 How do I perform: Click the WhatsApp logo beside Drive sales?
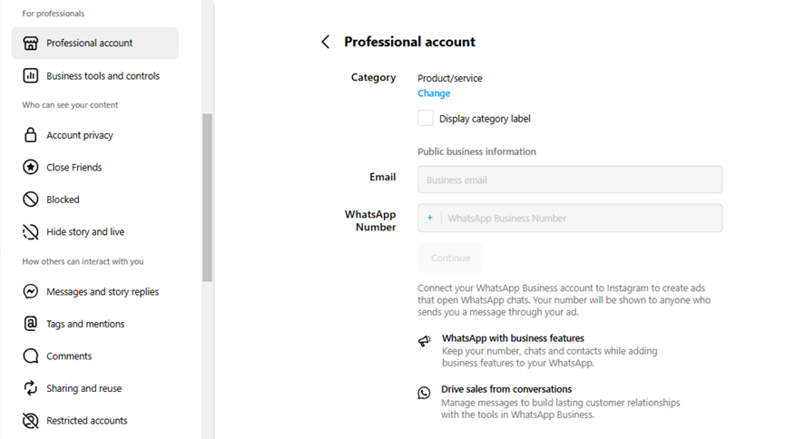coord(424,393)
